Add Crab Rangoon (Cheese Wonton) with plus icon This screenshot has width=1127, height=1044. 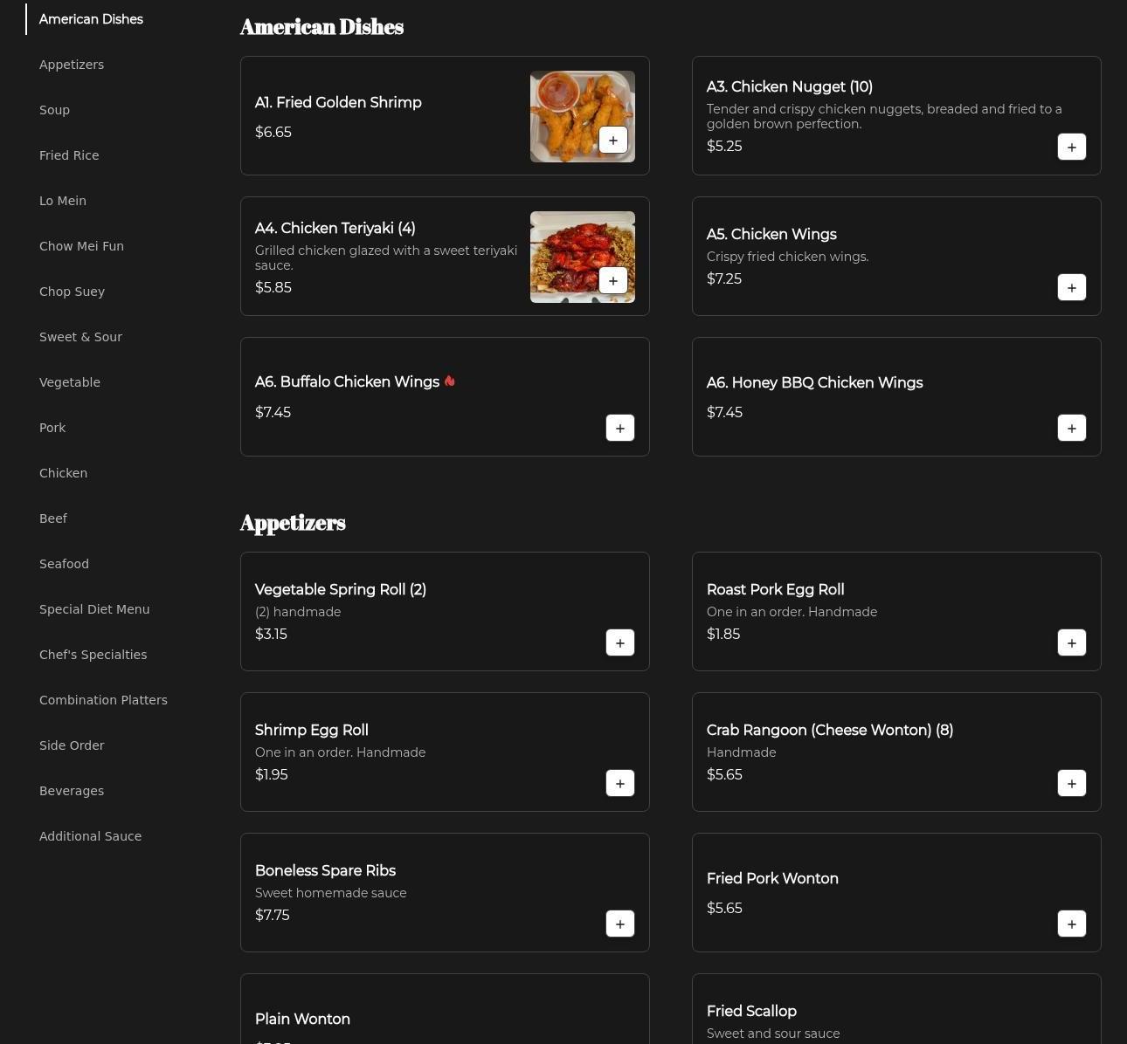click(1072, 783)
